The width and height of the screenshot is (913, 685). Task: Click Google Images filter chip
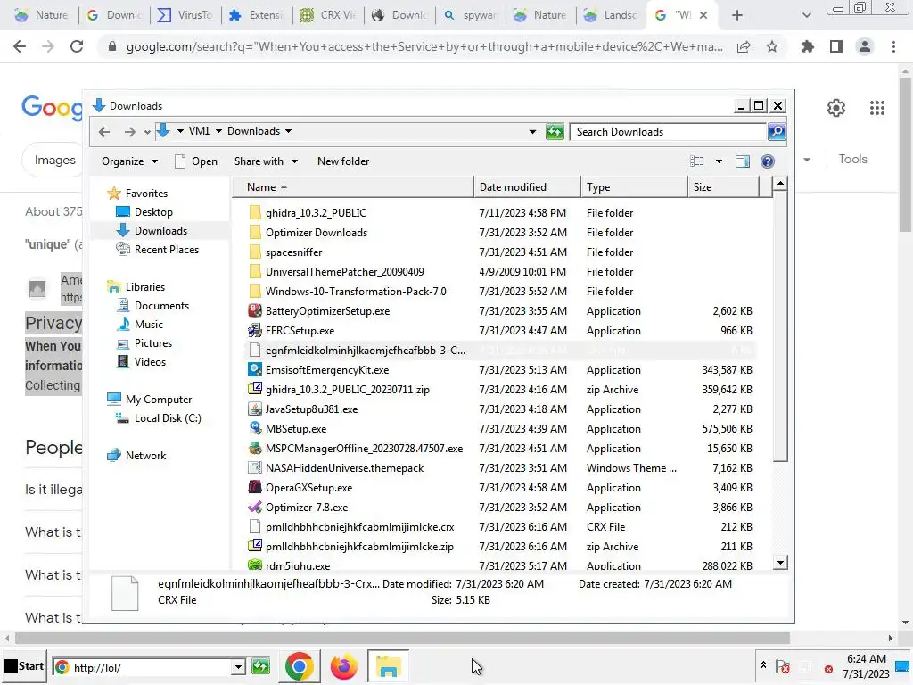point(54,160)
